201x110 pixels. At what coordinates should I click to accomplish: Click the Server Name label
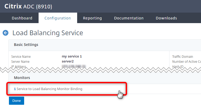click(x=20, y=61)
